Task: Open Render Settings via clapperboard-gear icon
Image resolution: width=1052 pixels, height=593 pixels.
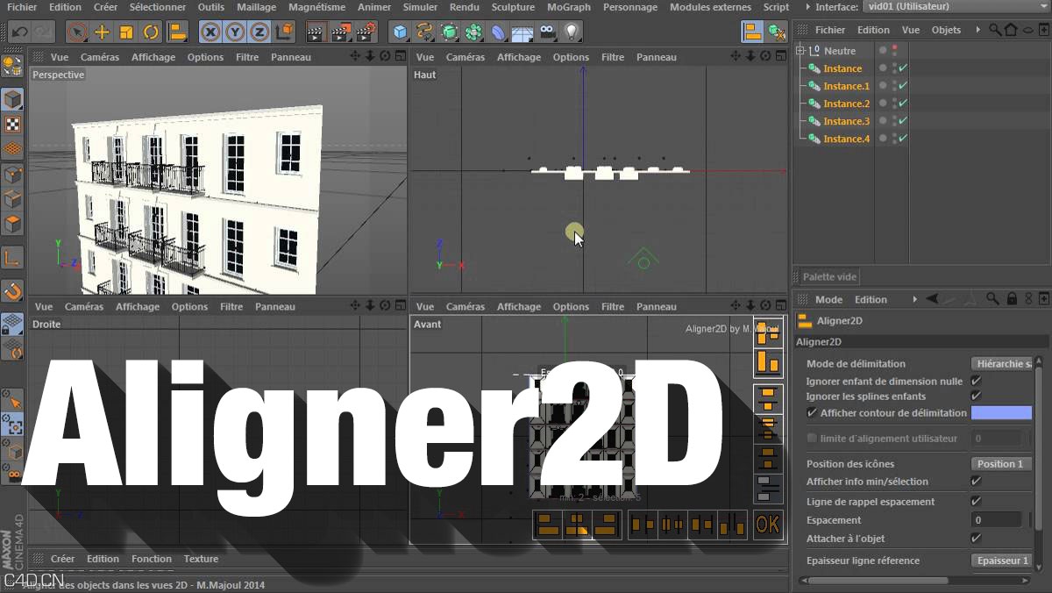Action: [x=366, y=31]
